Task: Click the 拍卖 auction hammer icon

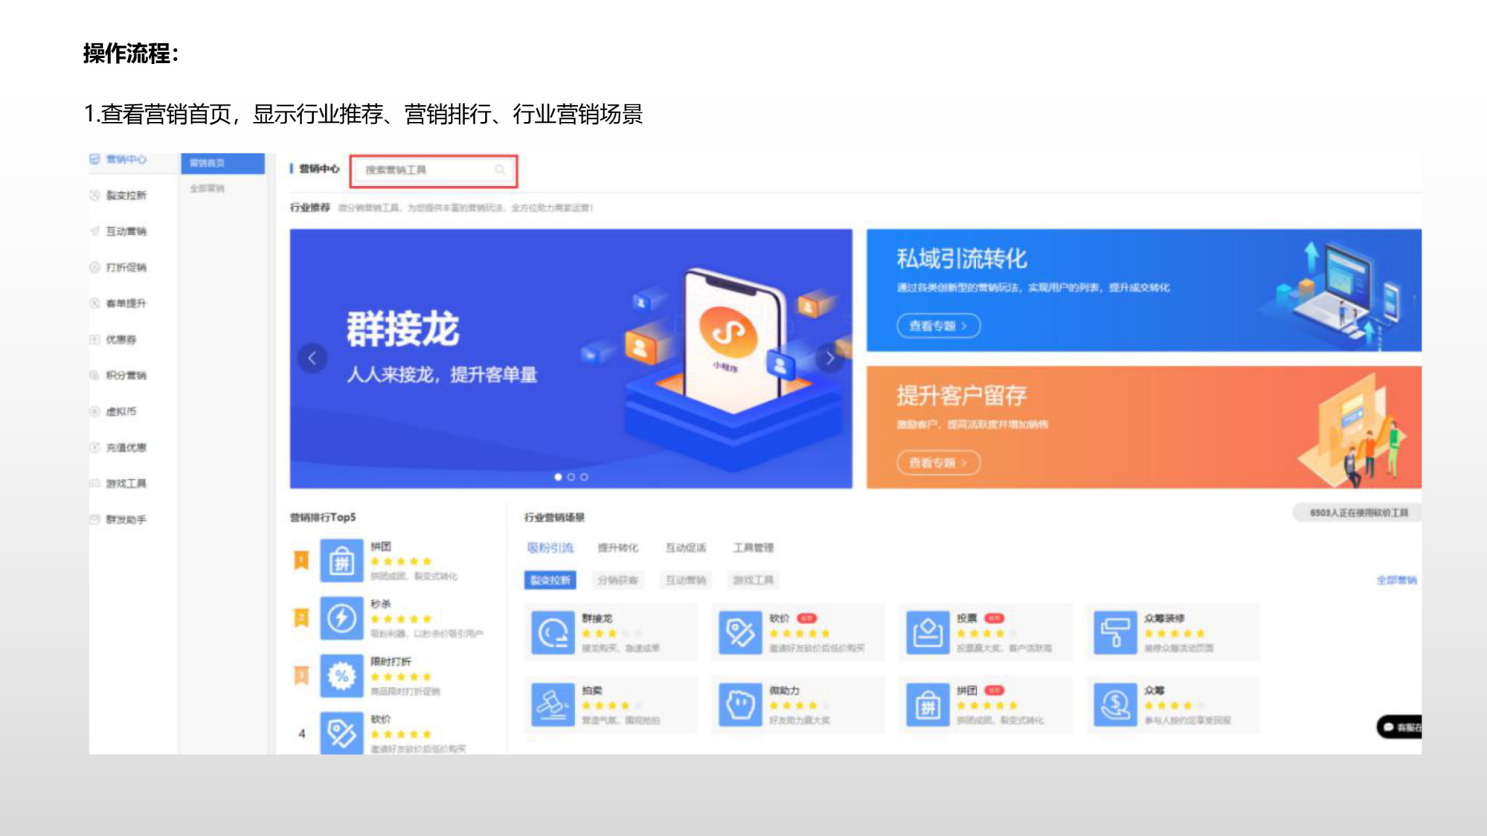Action: point(552,705)
